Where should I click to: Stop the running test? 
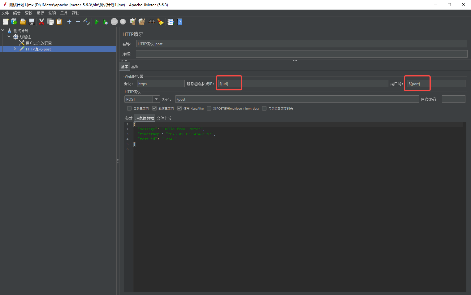(x=114, y=22)
